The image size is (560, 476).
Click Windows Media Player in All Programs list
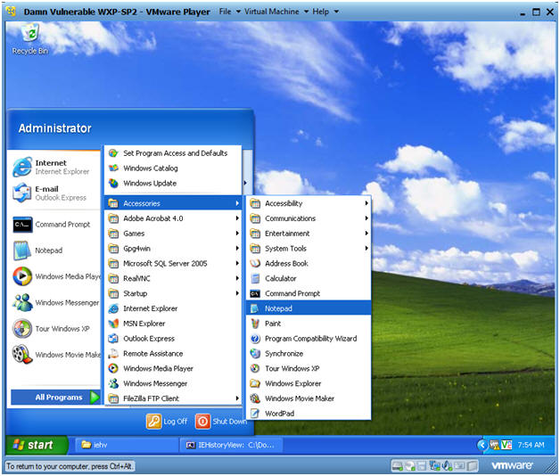(x=173, y=368)
